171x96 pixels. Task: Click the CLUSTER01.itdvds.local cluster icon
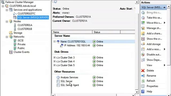point(7,6)
